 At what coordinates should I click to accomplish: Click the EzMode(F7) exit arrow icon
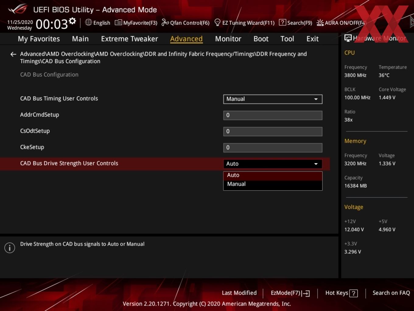[306, 293]
